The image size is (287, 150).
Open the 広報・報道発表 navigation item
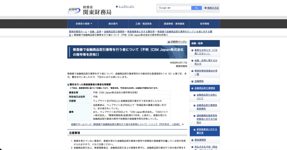tap(143, 24)
